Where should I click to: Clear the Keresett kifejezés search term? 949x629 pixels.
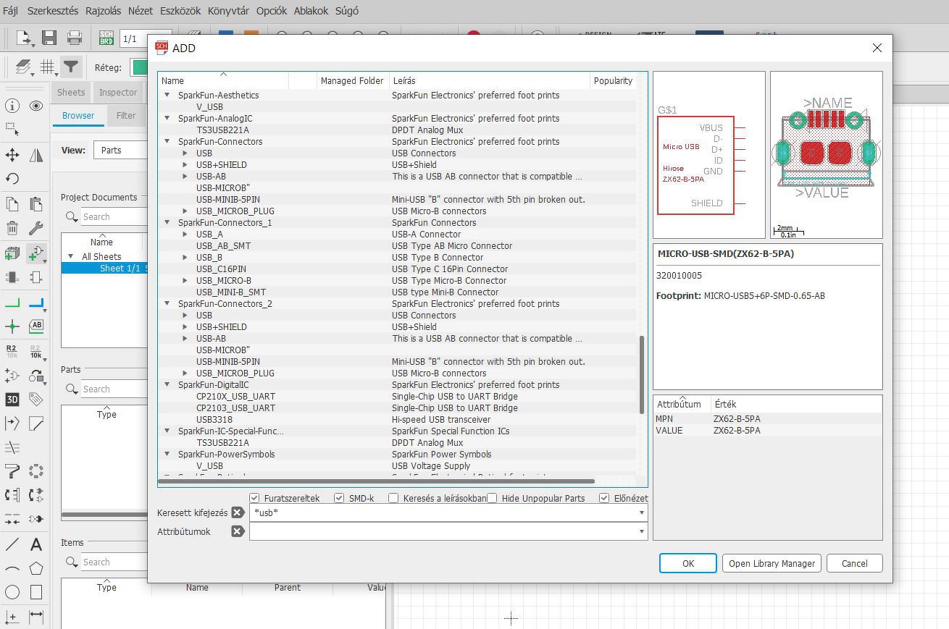point(237,512)
